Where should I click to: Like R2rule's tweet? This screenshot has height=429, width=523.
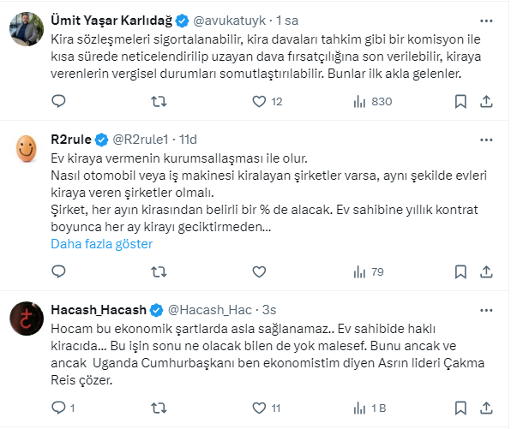(x=260, y=273)
